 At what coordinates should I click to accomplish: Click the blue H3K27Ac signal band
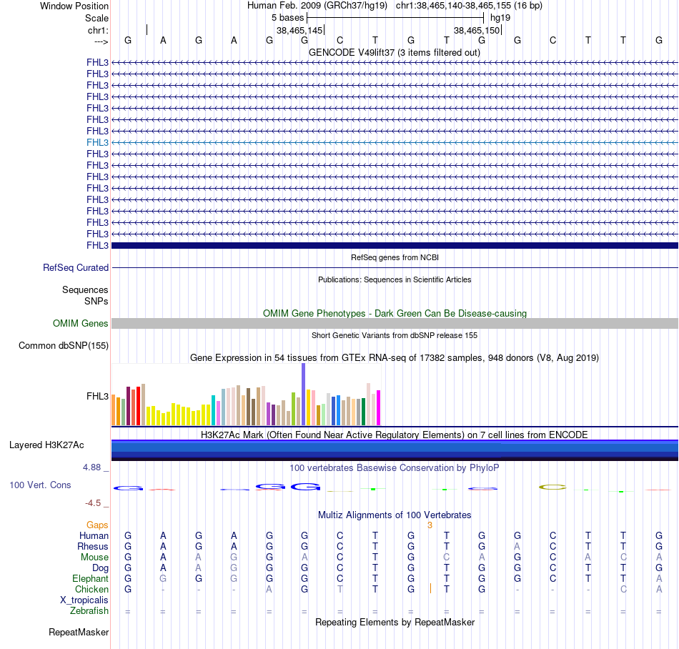[x=395, y=450]
